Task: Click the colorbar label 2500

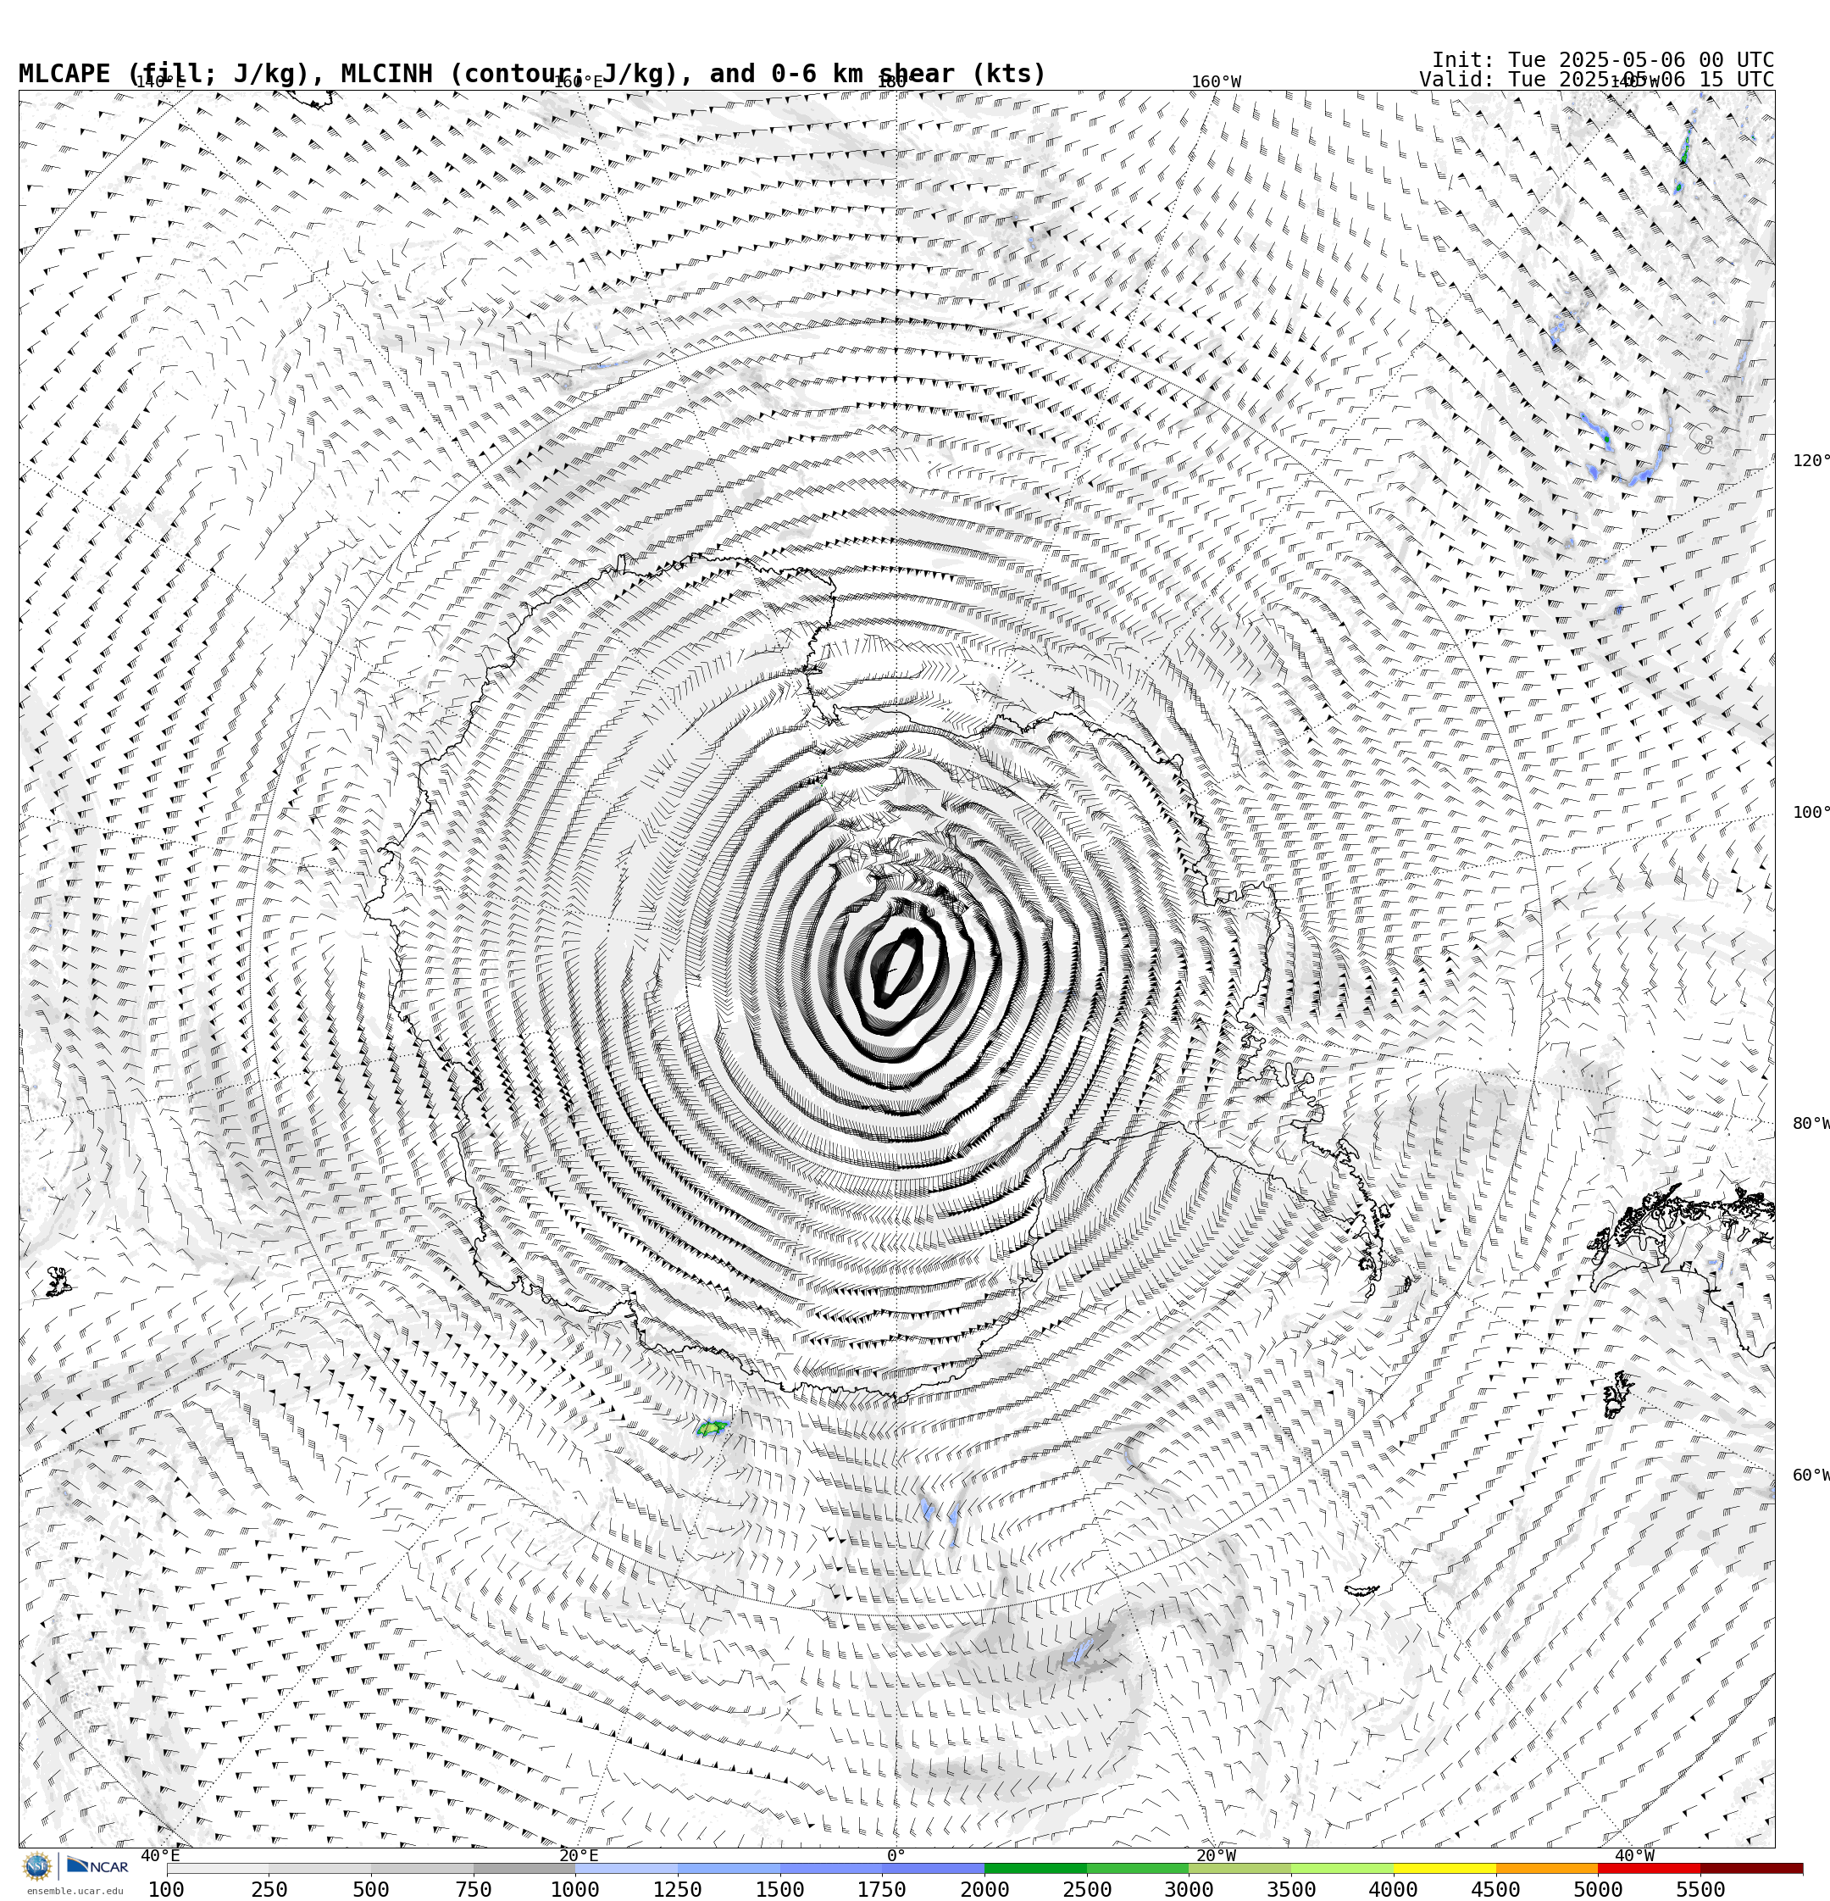Action: pos(1086,1889)
